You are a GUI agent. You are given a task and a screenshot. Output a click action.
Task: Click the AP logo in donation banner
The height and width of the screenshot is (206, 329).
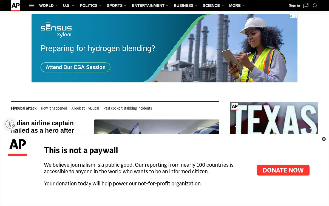(18, 147)
